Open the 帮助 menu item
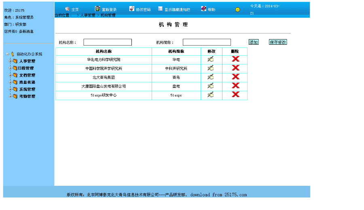Viewport: 364px width, 210px height. (212, 10)
